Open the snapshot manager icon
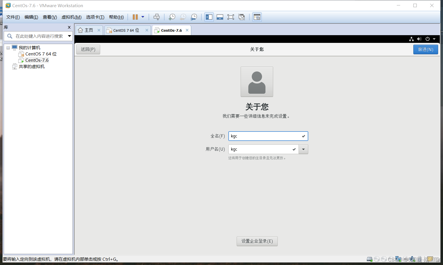This screenshot has width=443, height=265. (x=194, y=17)
